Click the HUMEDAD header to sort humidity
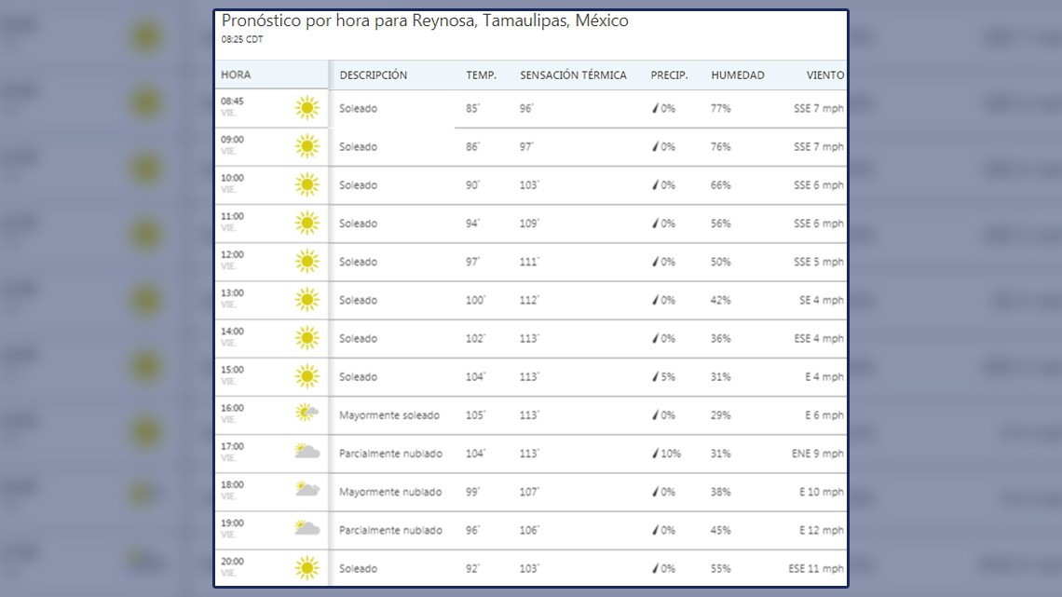Image resolution: width=1062 pixels, height=597 pixels. click(x=738, y=75)
